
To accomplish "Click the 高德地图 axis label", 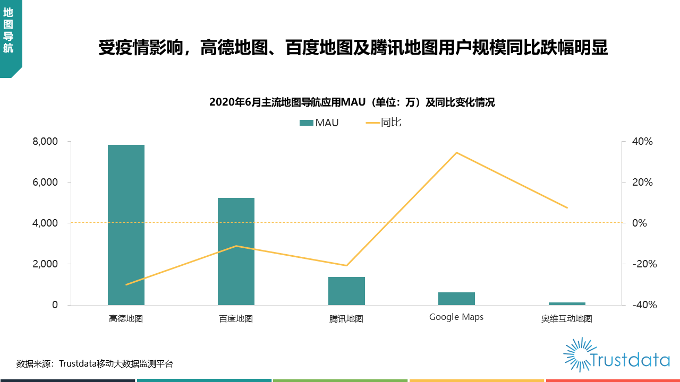I will click(x=126, y=318).
